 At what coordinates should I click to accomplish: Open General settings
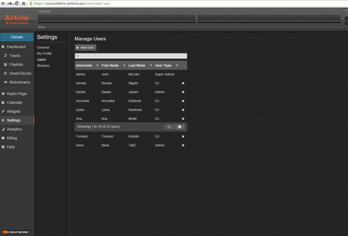click(x=43, y=47)
